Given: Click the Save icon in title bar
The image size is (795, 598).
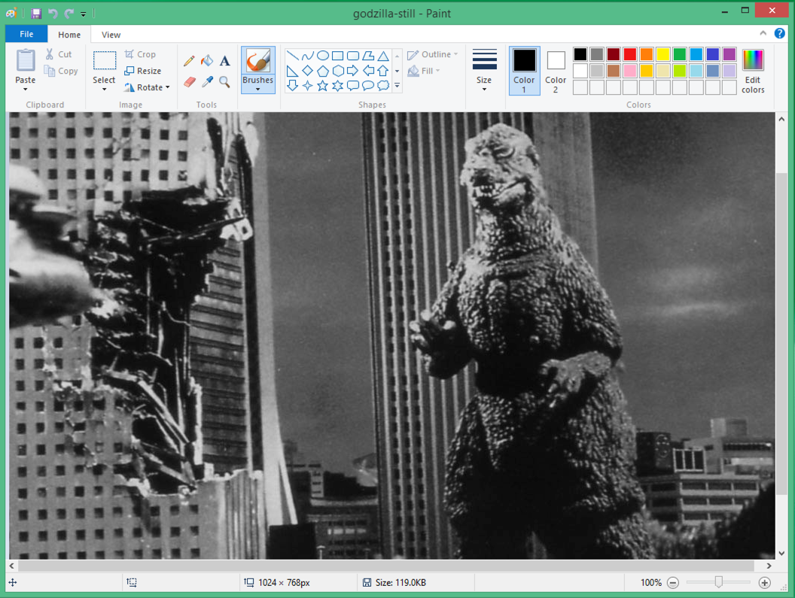Looking at the screenshot, I should (x=36, y=14).
